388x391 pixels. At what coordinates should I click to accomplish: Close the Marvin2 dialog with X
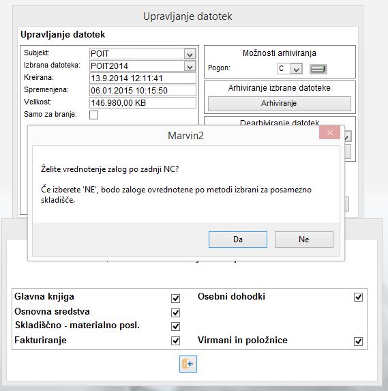(329, 132)
